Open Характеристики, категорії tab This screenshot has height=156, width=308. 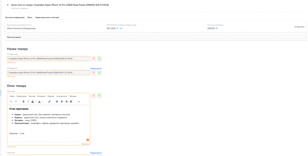pyautogui.click(x=47, y=18)
